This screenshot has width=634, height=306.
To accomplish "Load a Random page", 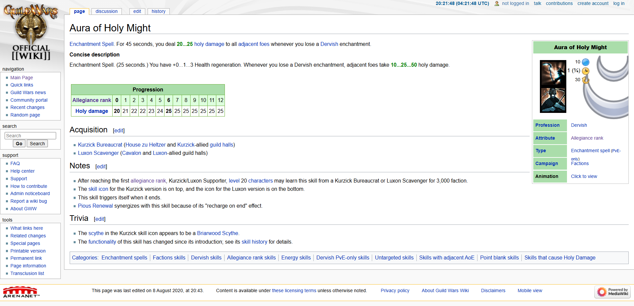I will pos(25,115).
